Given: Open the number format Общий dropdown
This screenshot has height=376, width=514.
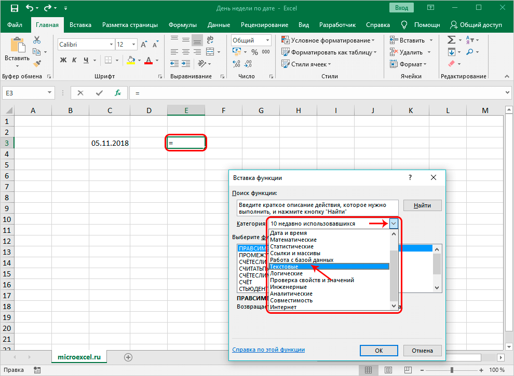Looking at the screenshot, I should pos(268,40).
